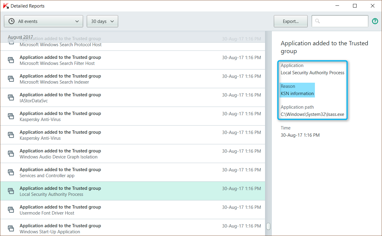Click the details panel heading Application added to Trusted group
The height and width of the screenshot is (236, 382).
click(x=324, y=47)
